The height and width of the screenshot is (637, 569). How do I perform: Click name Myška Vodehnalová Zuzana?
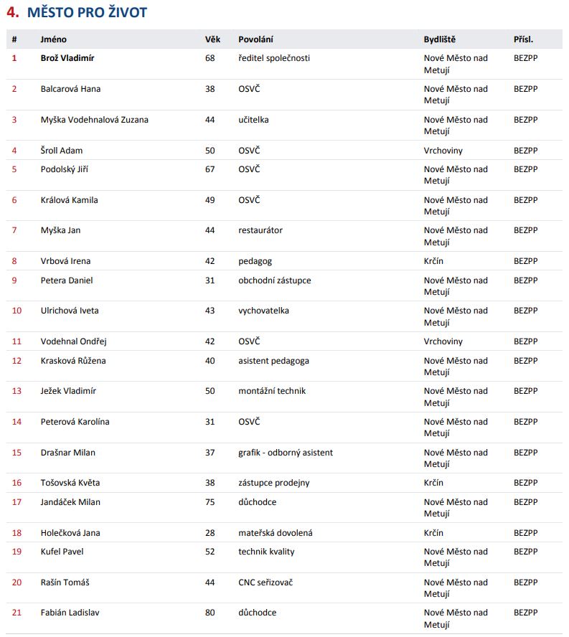point(94,120)
